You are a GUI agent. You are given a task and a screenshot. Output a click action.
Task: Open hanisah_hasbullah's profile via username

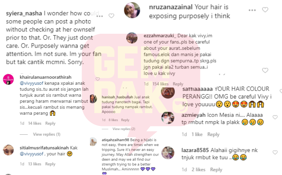pos(115,97)
